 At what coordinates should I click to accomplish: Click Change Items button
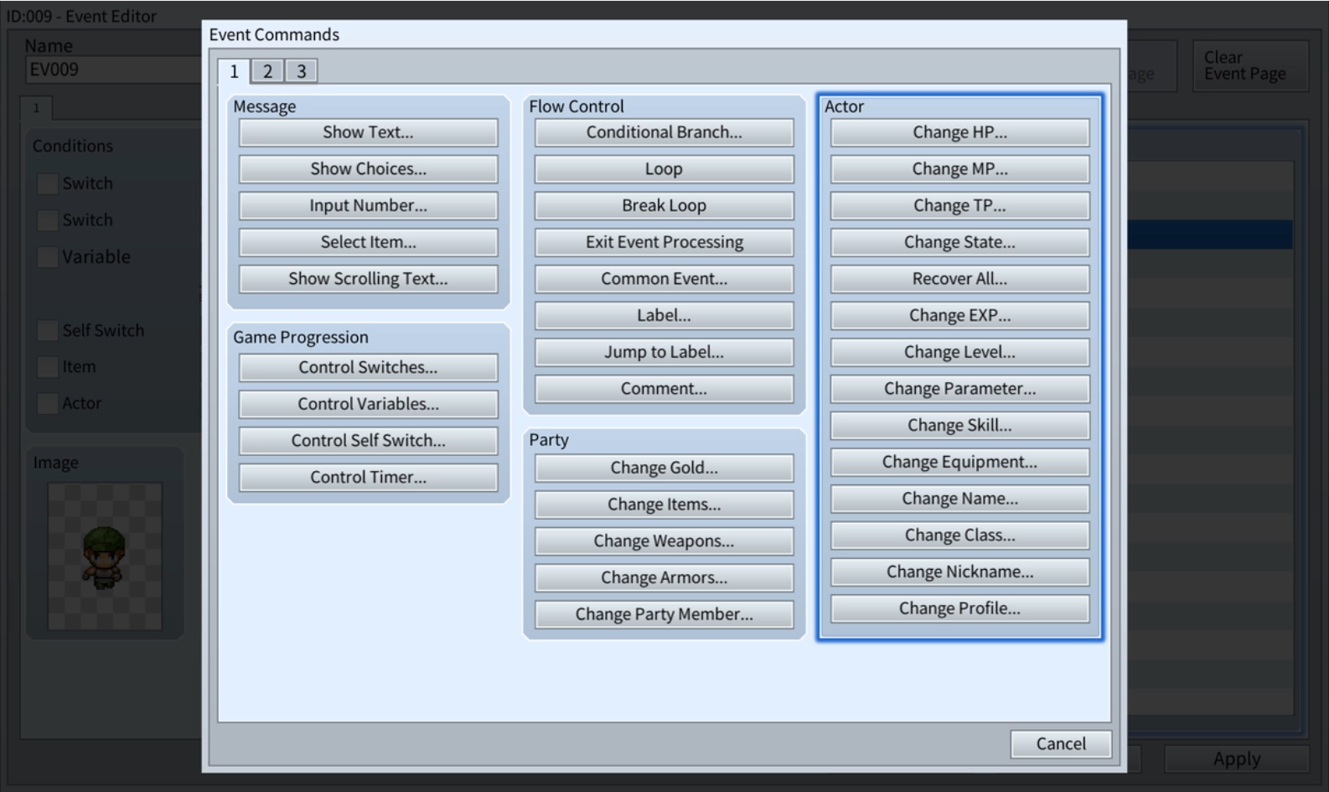[664, 505]
